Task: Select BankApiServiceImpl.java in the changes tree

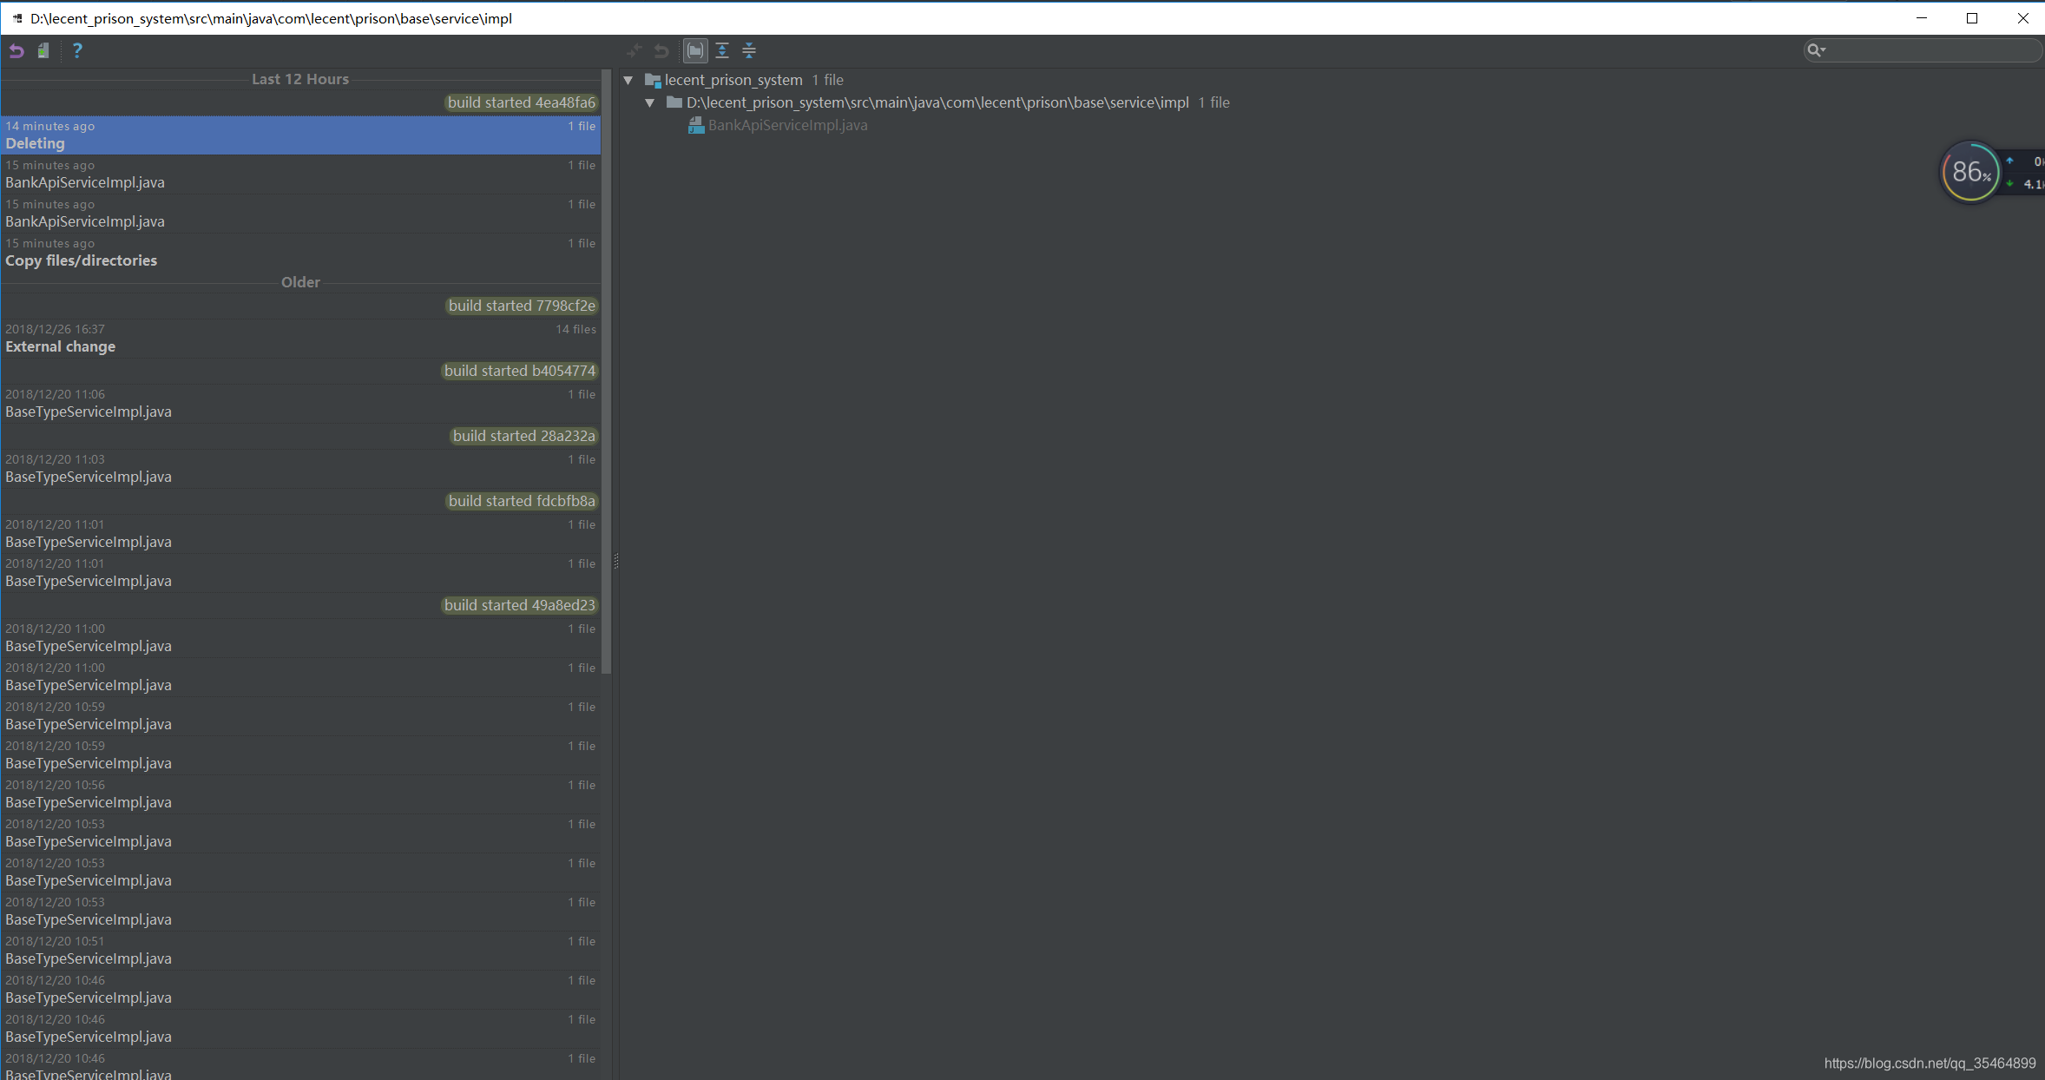Action: [787, 125]
